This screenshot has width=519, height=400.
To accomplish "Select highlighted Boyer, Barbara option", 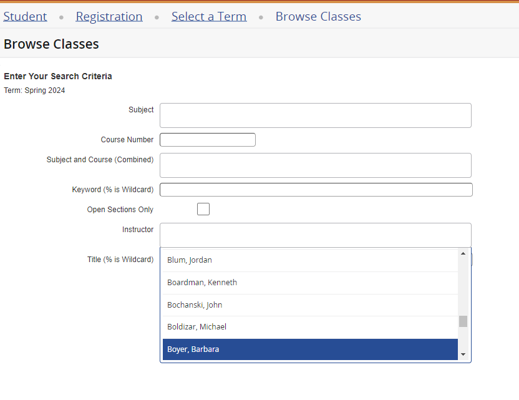I will 310,349.
